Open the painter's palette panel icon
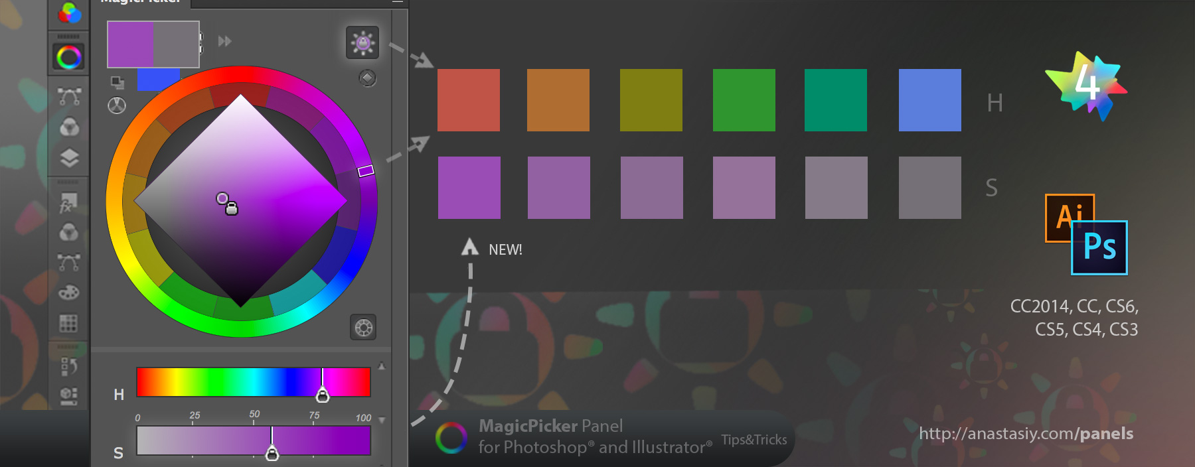The height and width of the screenshot is (467, 1195). (x=68, y=293)
